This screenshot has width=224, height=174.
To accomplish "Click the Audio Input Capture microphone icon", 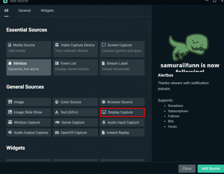I will click(103, 122).
